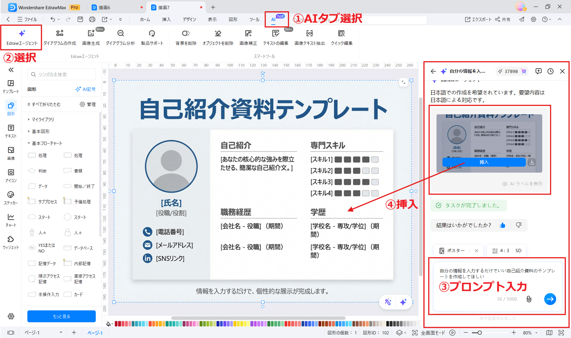Image resolution: width=571 pixels, height=338 pixels.
Task: Click the background removal icon
Action: 186,33
